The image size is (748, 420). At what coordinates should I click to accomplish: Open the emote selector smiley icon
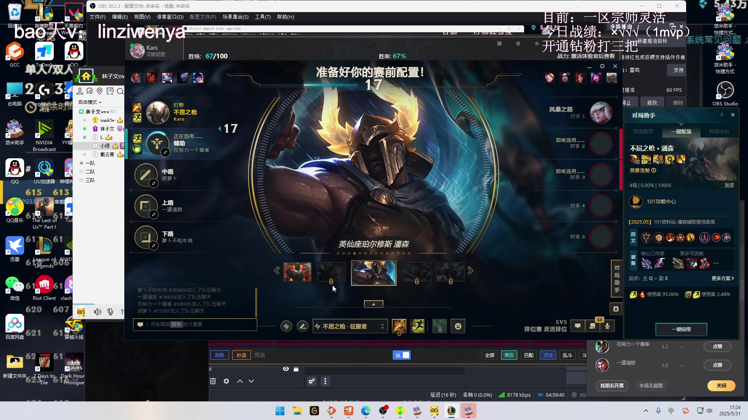pos(458,326)
